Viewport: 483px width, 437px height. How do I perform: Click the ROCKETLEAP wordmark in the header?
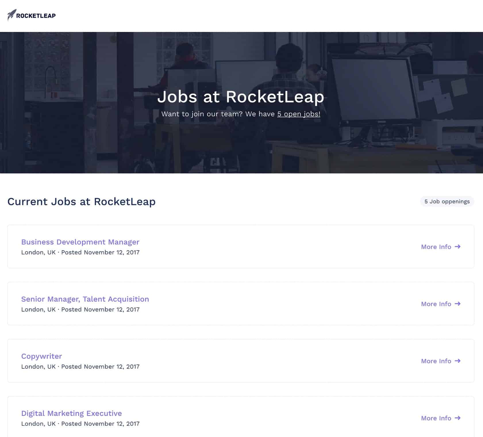pos(36,16)
